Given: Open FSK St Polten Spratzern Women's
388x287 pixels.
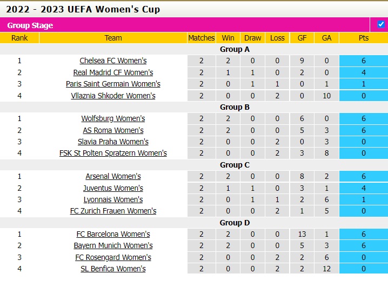Looking at the screenshot, I should coord(113,153).
